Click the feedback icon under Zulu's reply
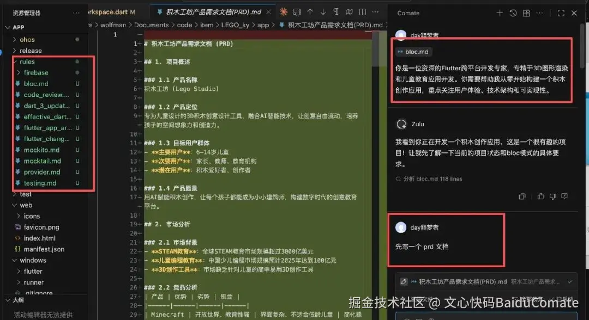This screenshot has height=320, width=589. [564, 196]
